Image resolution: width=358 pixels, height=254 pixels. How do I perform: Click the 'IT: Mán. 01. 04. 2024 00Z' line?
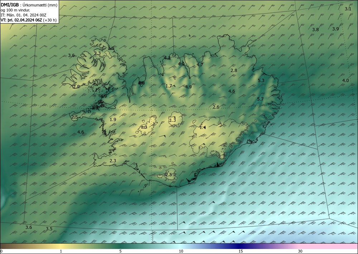[x=24, y=15]
